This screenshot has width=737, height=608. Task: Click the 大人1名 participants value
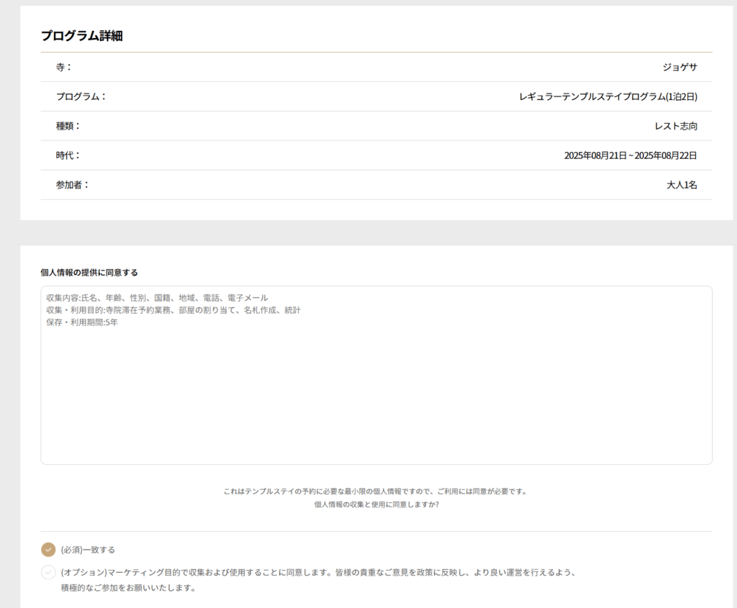682,185
